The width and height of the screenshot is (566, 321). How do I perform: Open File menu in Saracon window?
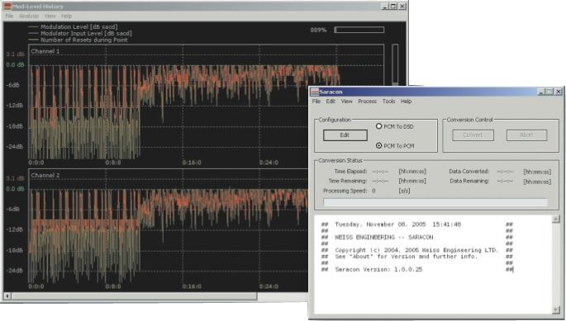[x=316, y=101]
